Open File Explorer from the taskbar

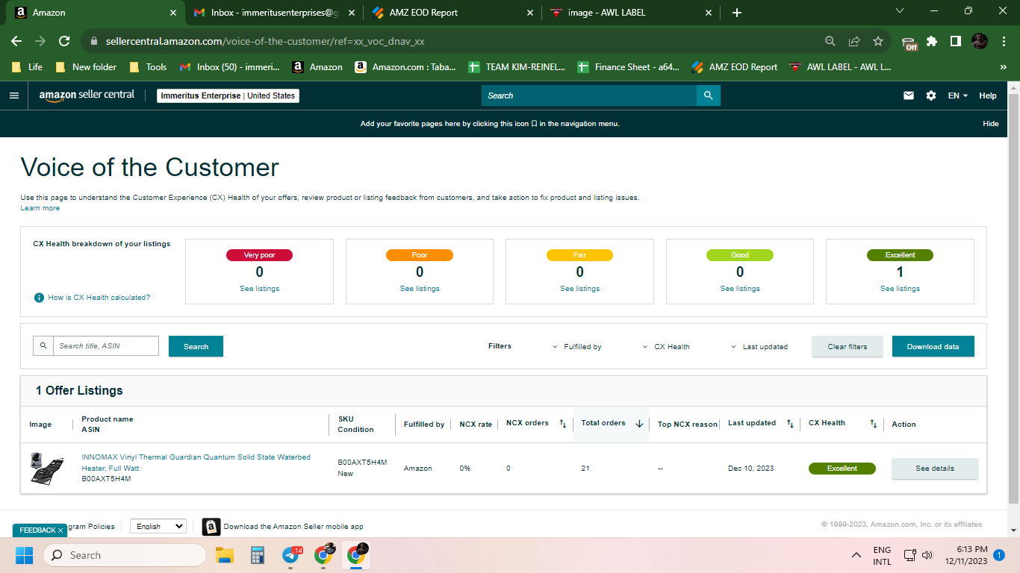point(225,555)
